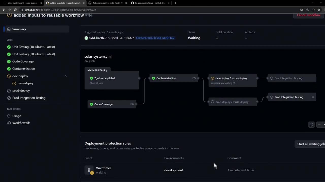
Task: Go back using the browser back arrow
Action: [4, 10]
